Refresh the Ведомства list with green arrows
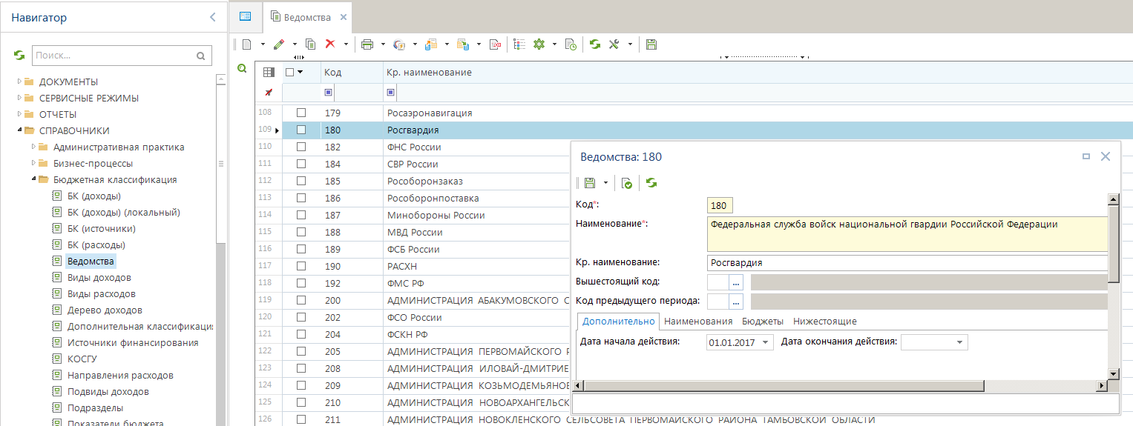This screenshot has height=426, width=1133. tap(595, 44)
